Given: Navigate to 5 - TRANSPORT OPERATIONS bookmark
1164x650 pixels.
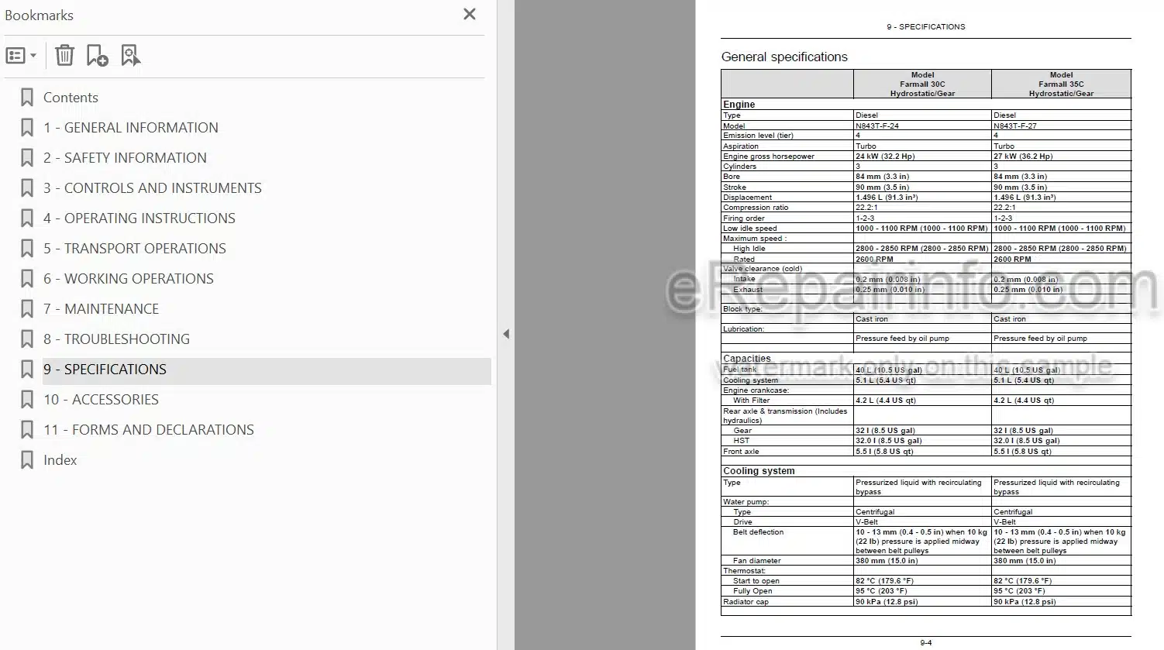Looking at the screenshot, I should [x=135, y=249].
